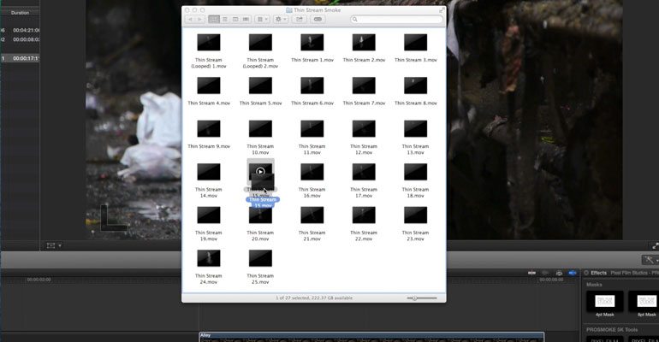Toggle the blue snapping button
This screenshot has height=342, width=659.
click(573, 273)
